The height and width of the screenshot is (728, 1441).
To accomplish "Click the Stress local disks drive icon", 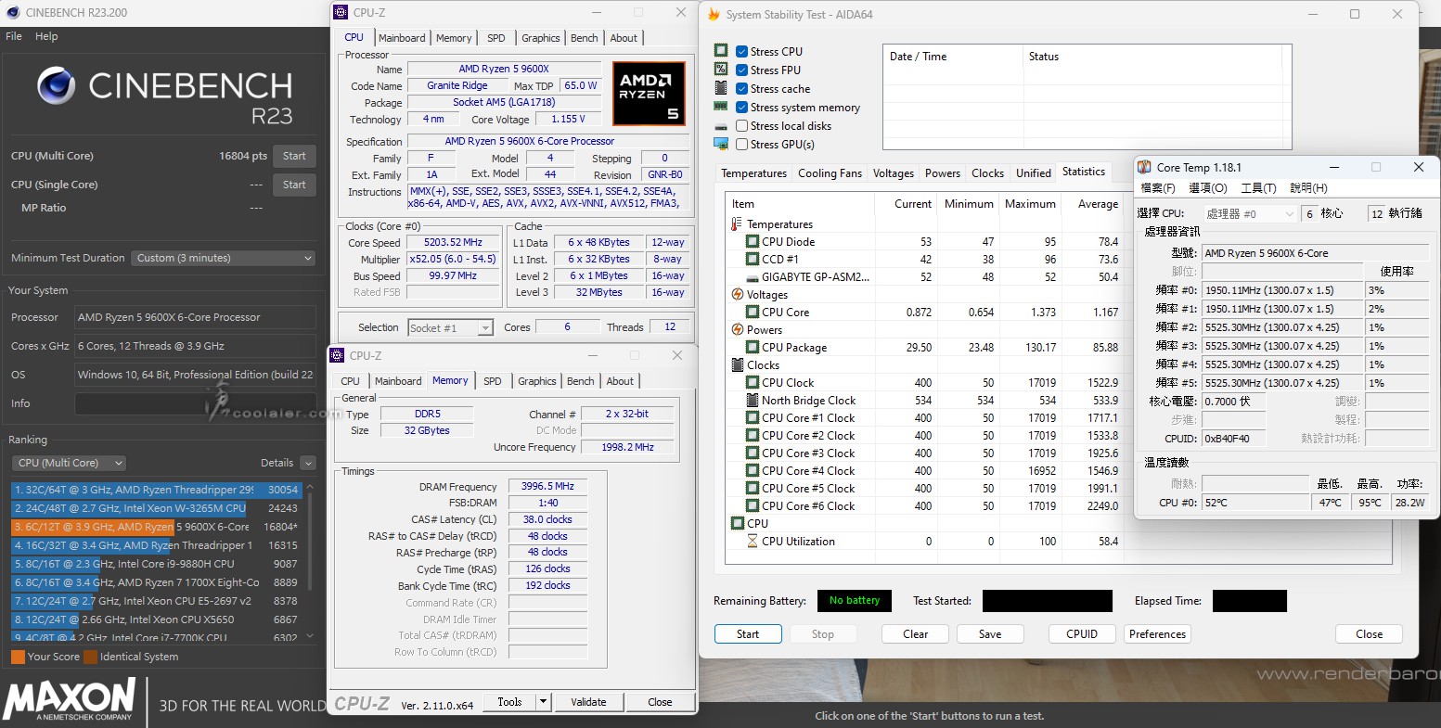I will pos(721,126).
